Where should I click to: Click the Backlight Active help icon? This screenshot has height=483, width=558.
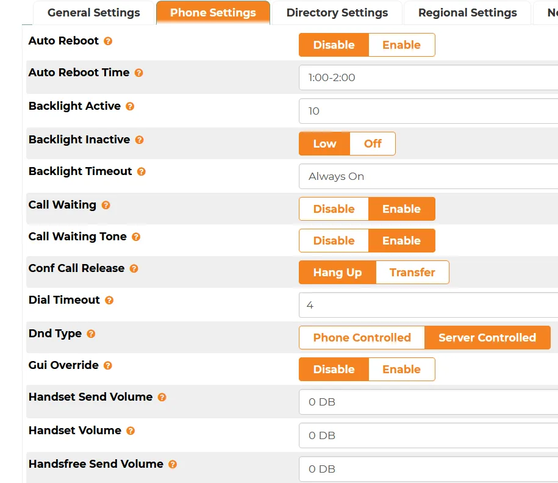pos(130,107)
